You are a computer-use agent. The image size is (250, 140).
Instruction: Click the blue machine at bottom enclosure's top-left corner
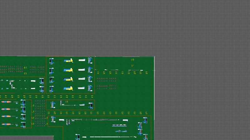pyautogui.click(x=53, y=119)
